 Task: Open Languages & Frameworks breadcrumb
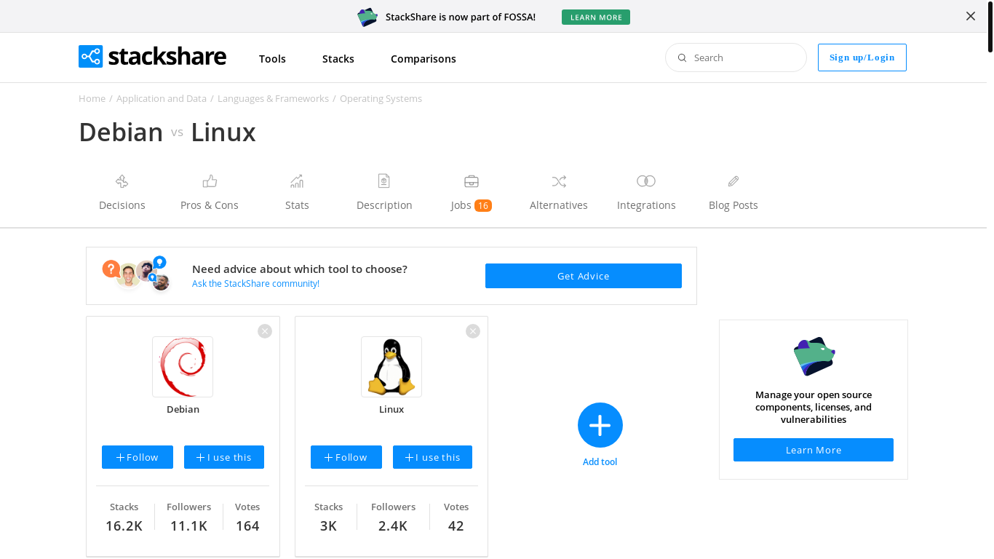(273, 98)
